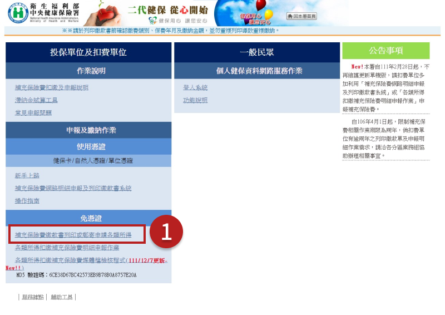Open the 常見申報問題 link
This screenshot has height=315, width=445.
(33, 112)
